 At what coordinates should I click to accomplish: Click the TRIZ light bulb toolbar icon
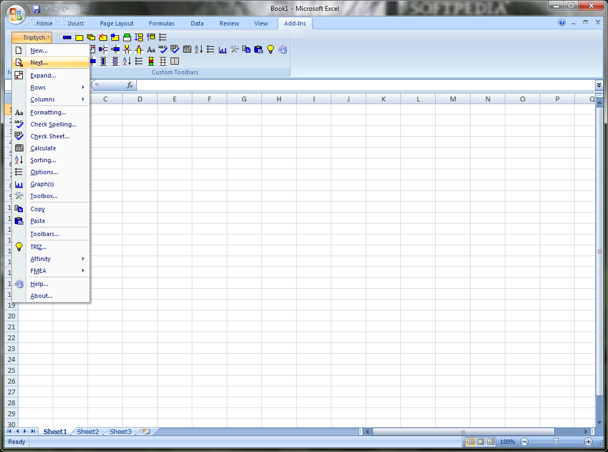[271, 49]
